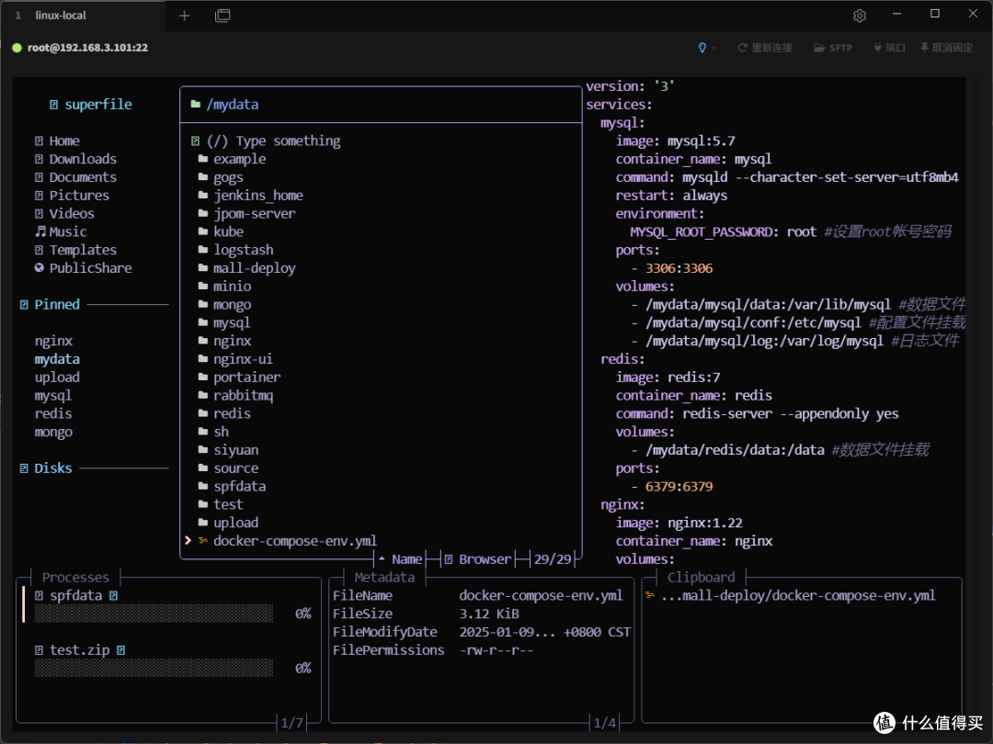The height and width of the screenshot is (744, 993).
Task: Click the lightbulb hint icon
Action: (x=702, y=48)
